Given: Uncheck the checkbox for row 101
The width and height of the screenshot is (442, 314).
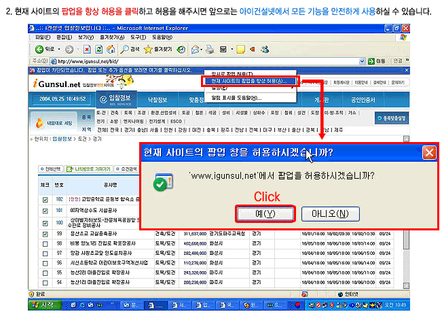Looking at the screenshot, I should click(x=45, y=211).
